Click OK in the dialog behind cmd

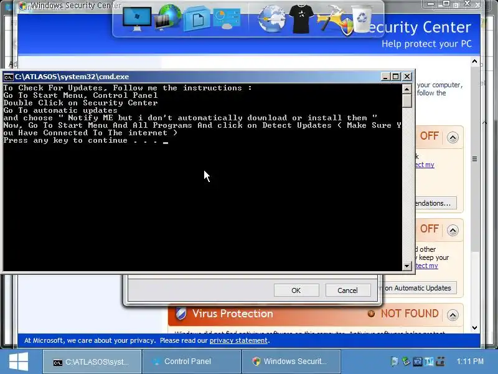(296, 290)
